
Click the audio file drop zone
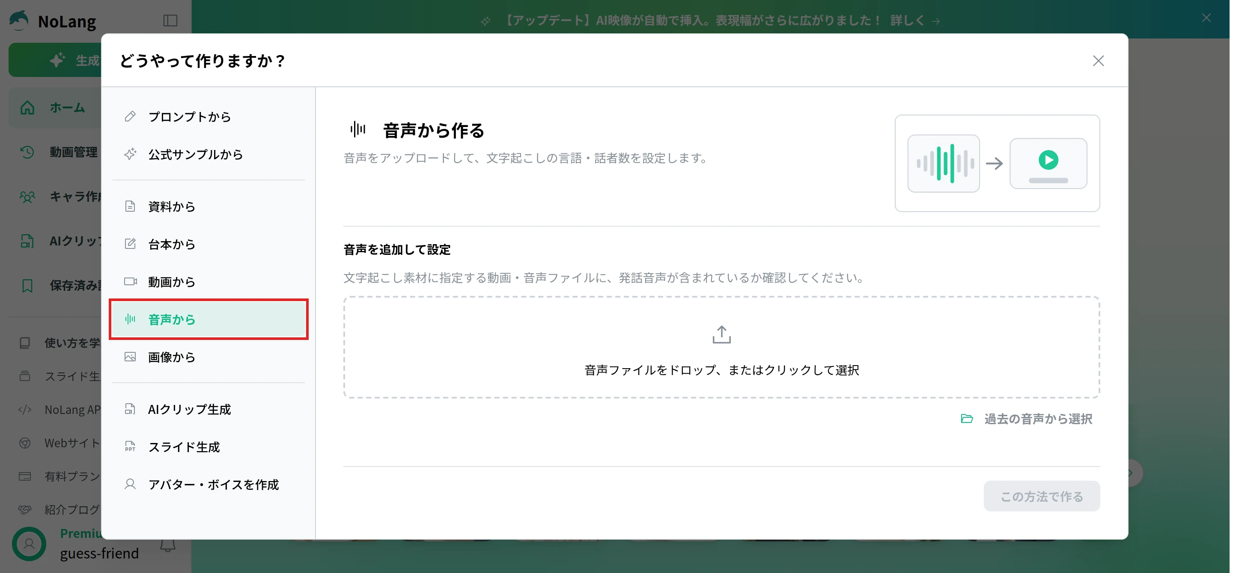click(721, 347)
